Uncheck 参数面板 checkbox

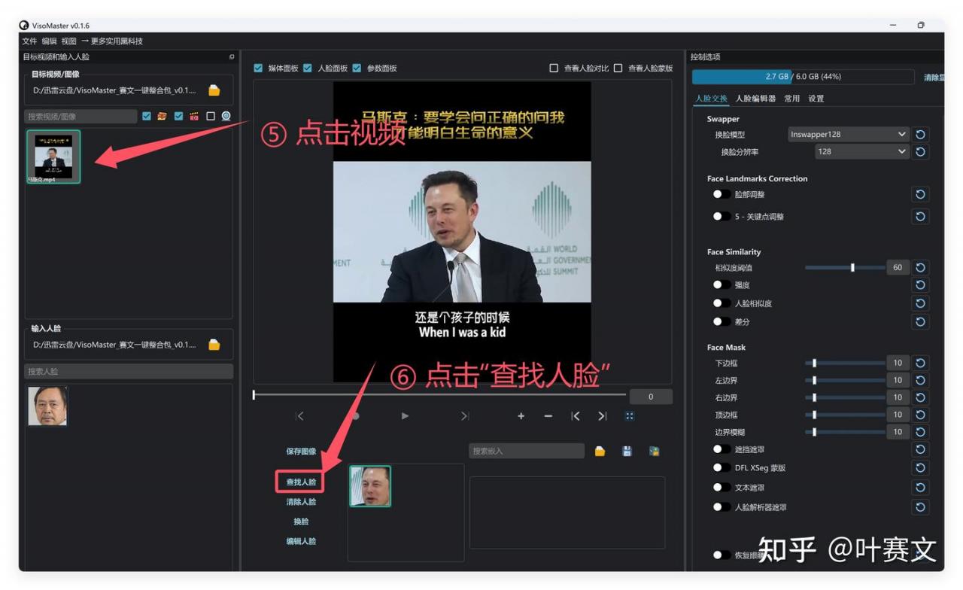[357, 68]
